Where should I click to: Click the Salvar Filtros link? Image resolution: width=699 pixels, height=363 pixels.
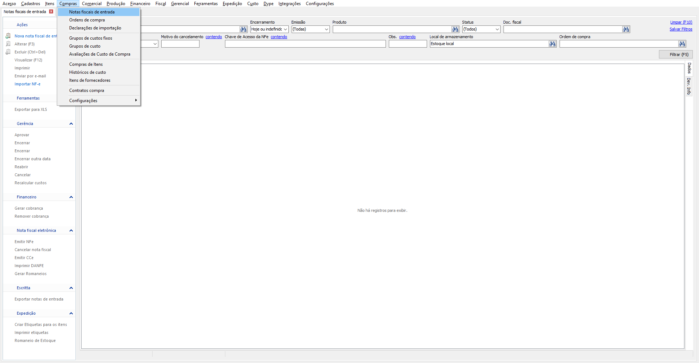point(681,29)
